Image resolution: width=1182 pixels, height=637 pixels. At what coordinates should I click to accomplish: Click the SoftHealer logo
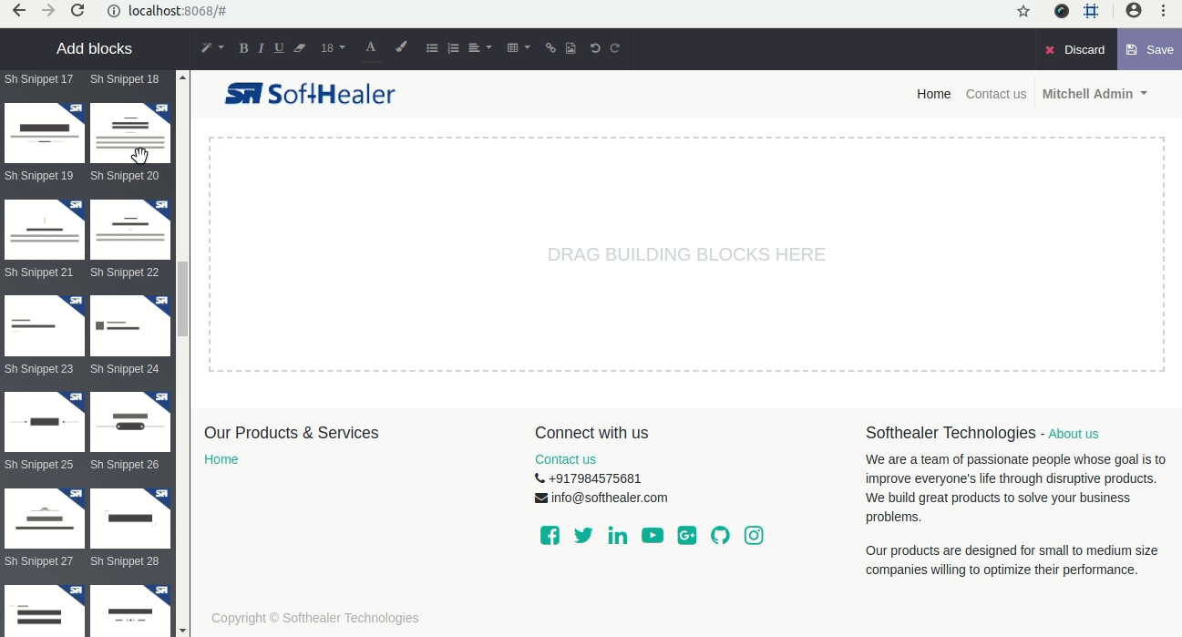[x=310, y=94]
